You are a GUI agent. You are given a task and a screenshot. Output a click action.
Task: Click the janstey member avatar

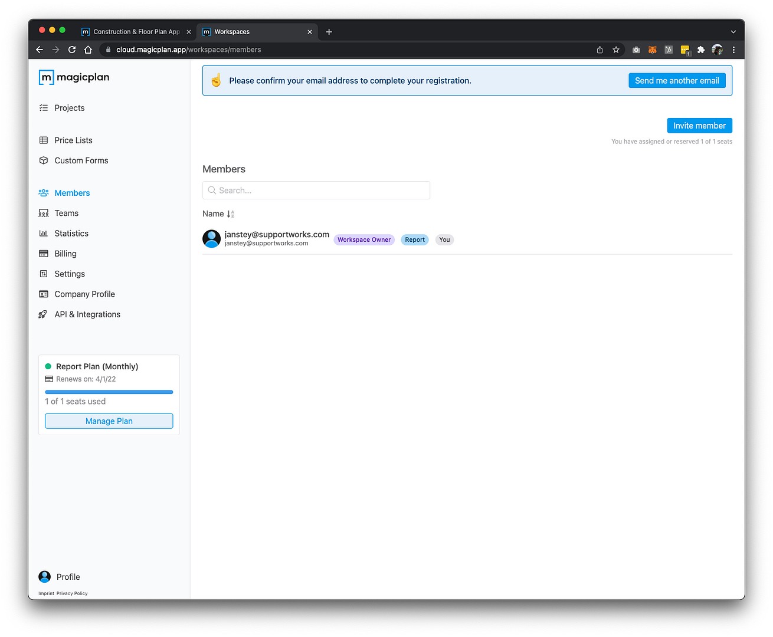(x=211, y=239)
